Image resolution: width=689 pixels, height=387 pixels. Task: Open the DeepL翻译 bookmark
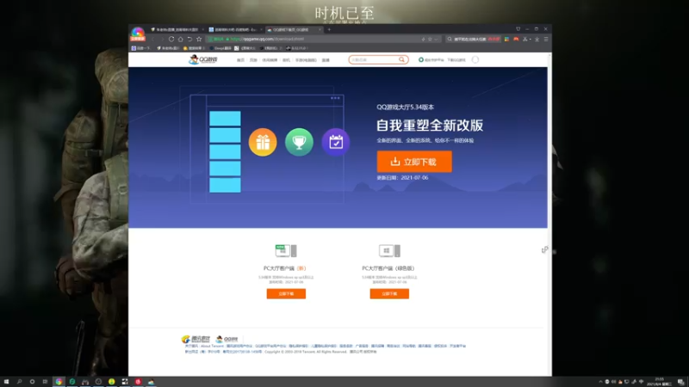pyautogui.click(x=220, y=48)
